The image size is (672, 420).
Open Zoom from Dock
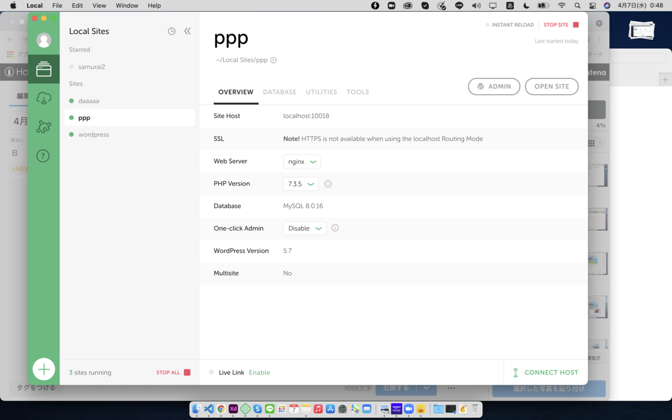pos(408,409)
